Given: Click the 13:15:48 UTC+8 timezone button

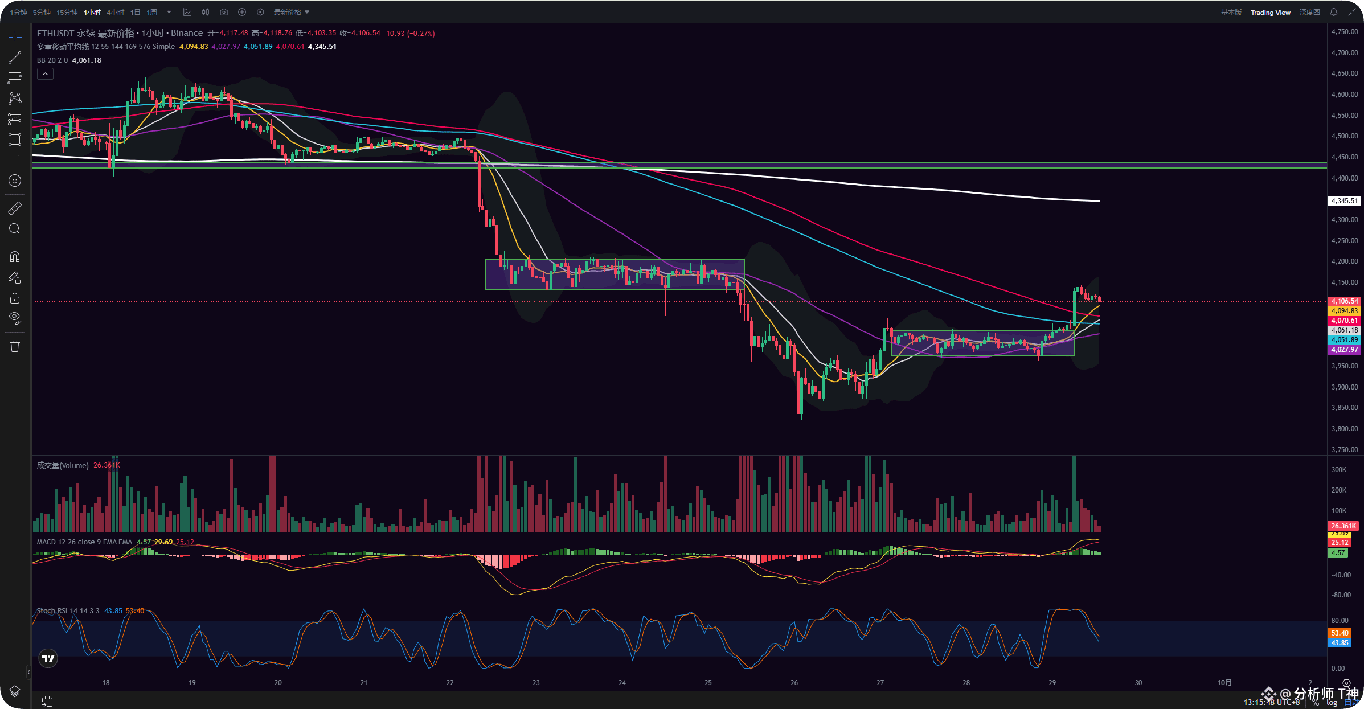Looking at the screenshot, I should click(x=1271, y=702).
